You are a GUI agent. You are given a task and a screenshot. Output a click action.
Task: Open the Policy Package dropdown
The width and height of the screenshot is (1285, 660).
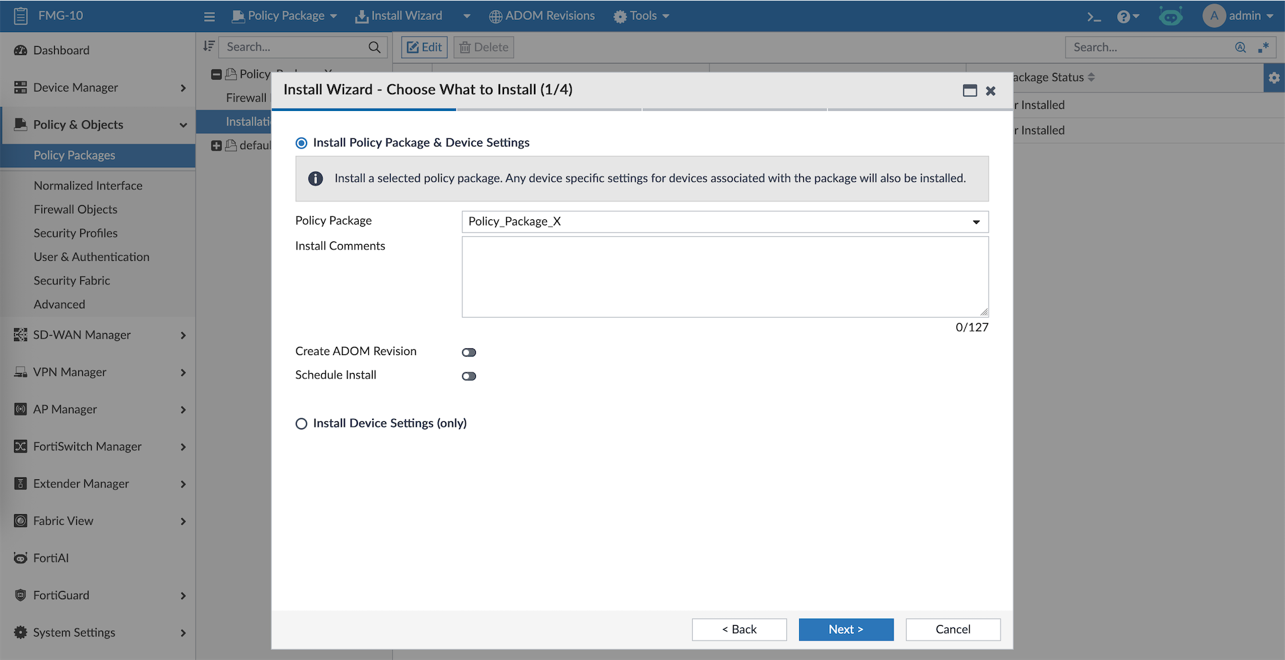tap(725, 222)
